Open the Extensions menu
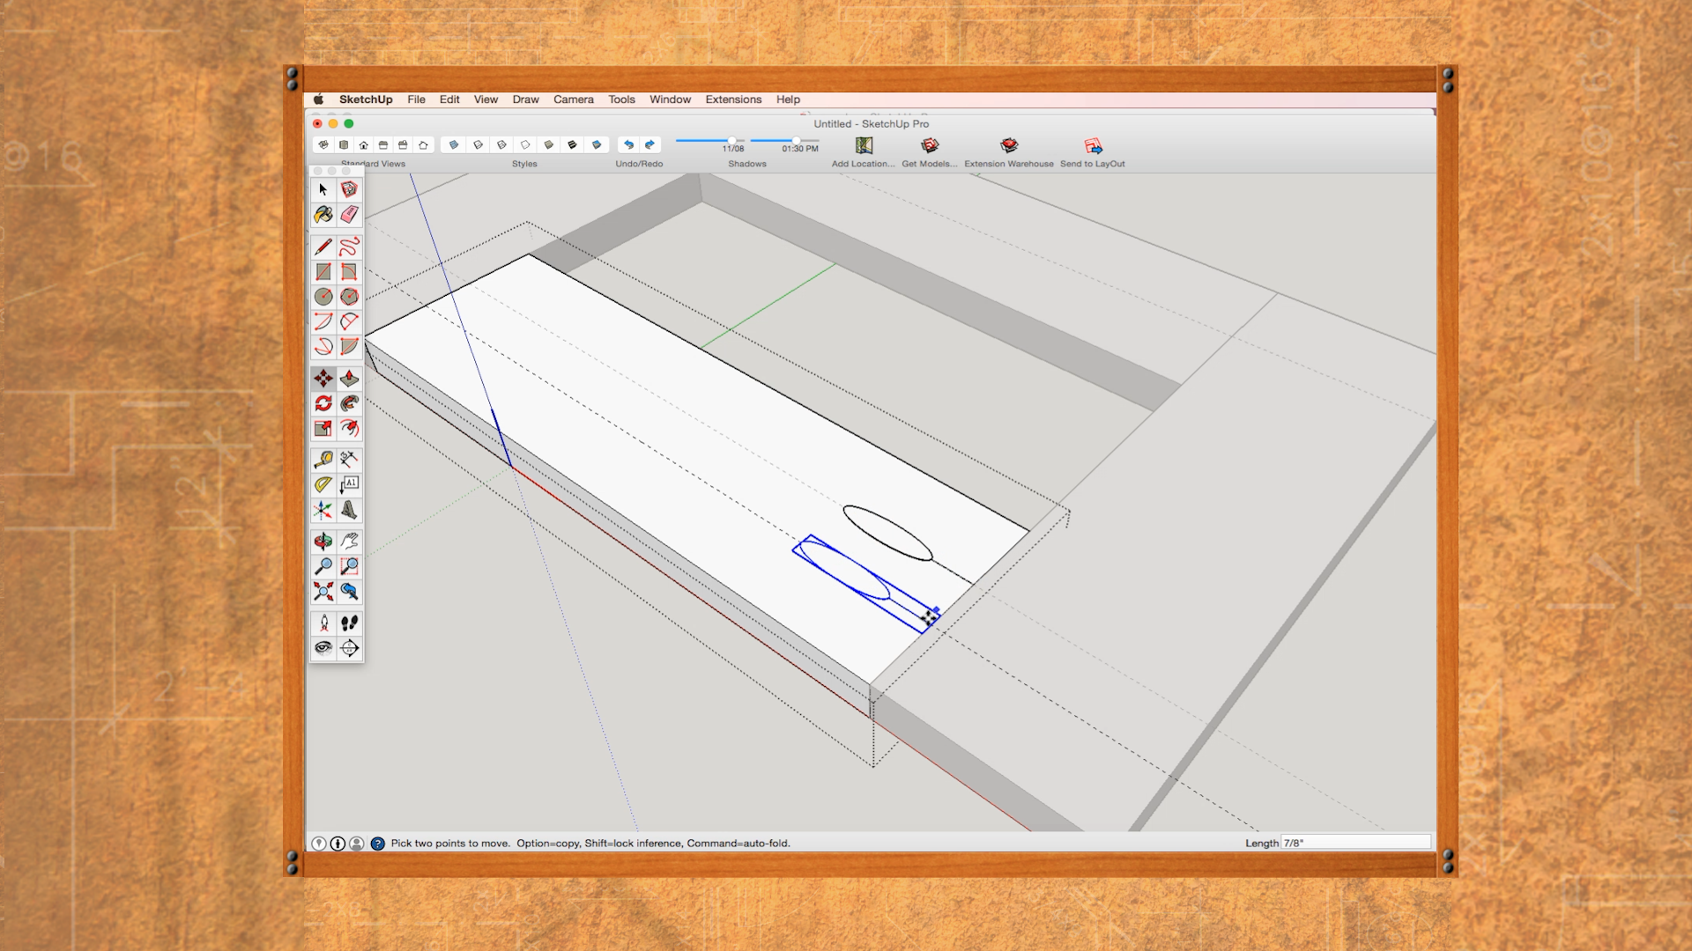Screen dimensions: 1692x951 733,100
